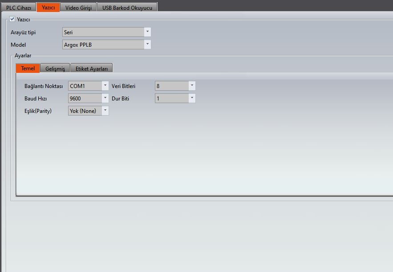Open the Veri Bitleri dropdown
The width and height of the screenshot is (393, 272).
point(174,86)
